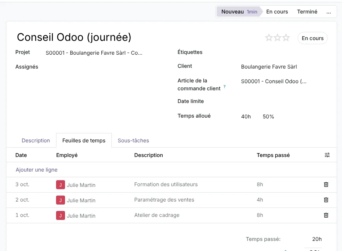
Task: Edit the 40h allocated time value
Action: (246, 117)
